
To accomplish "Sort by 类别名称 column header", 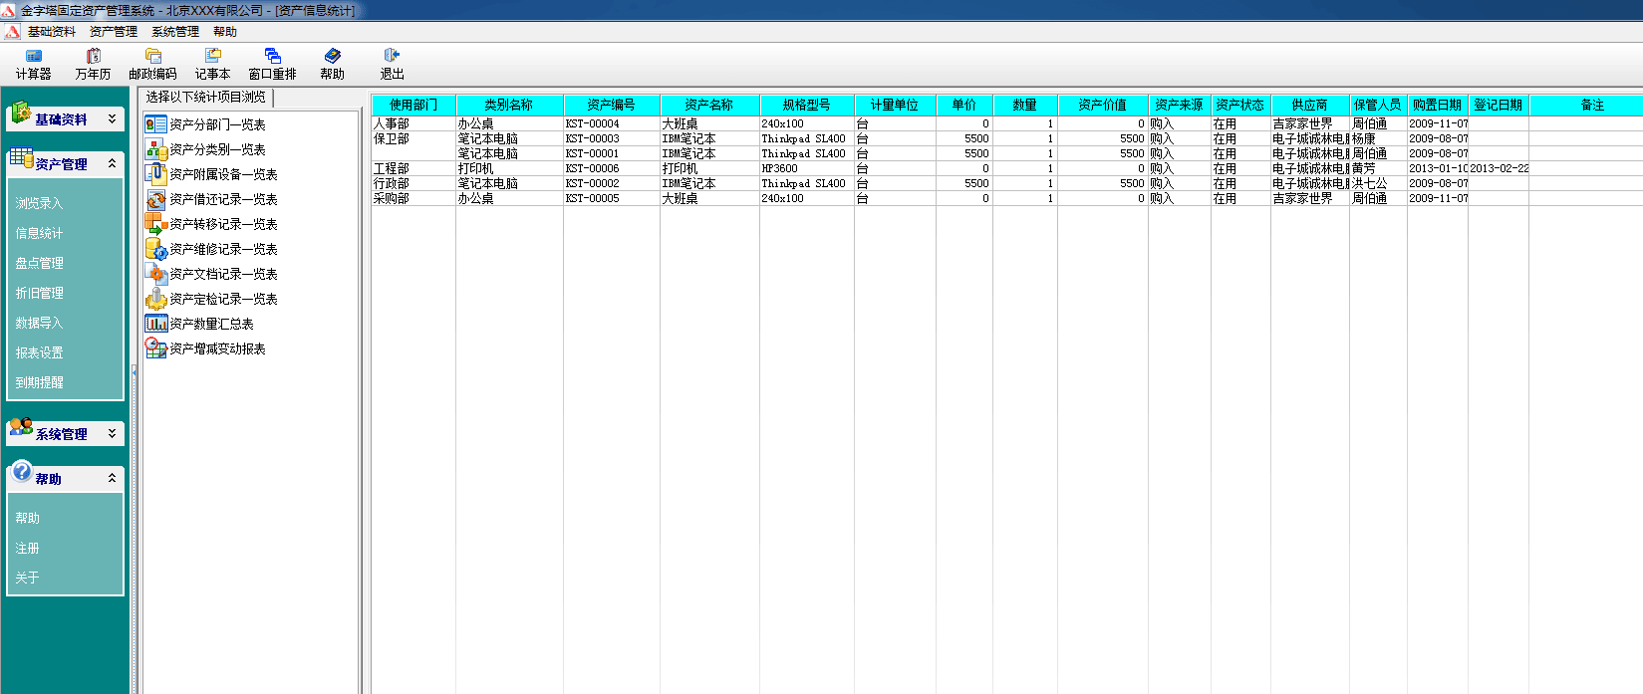I will tap(509, 105).
